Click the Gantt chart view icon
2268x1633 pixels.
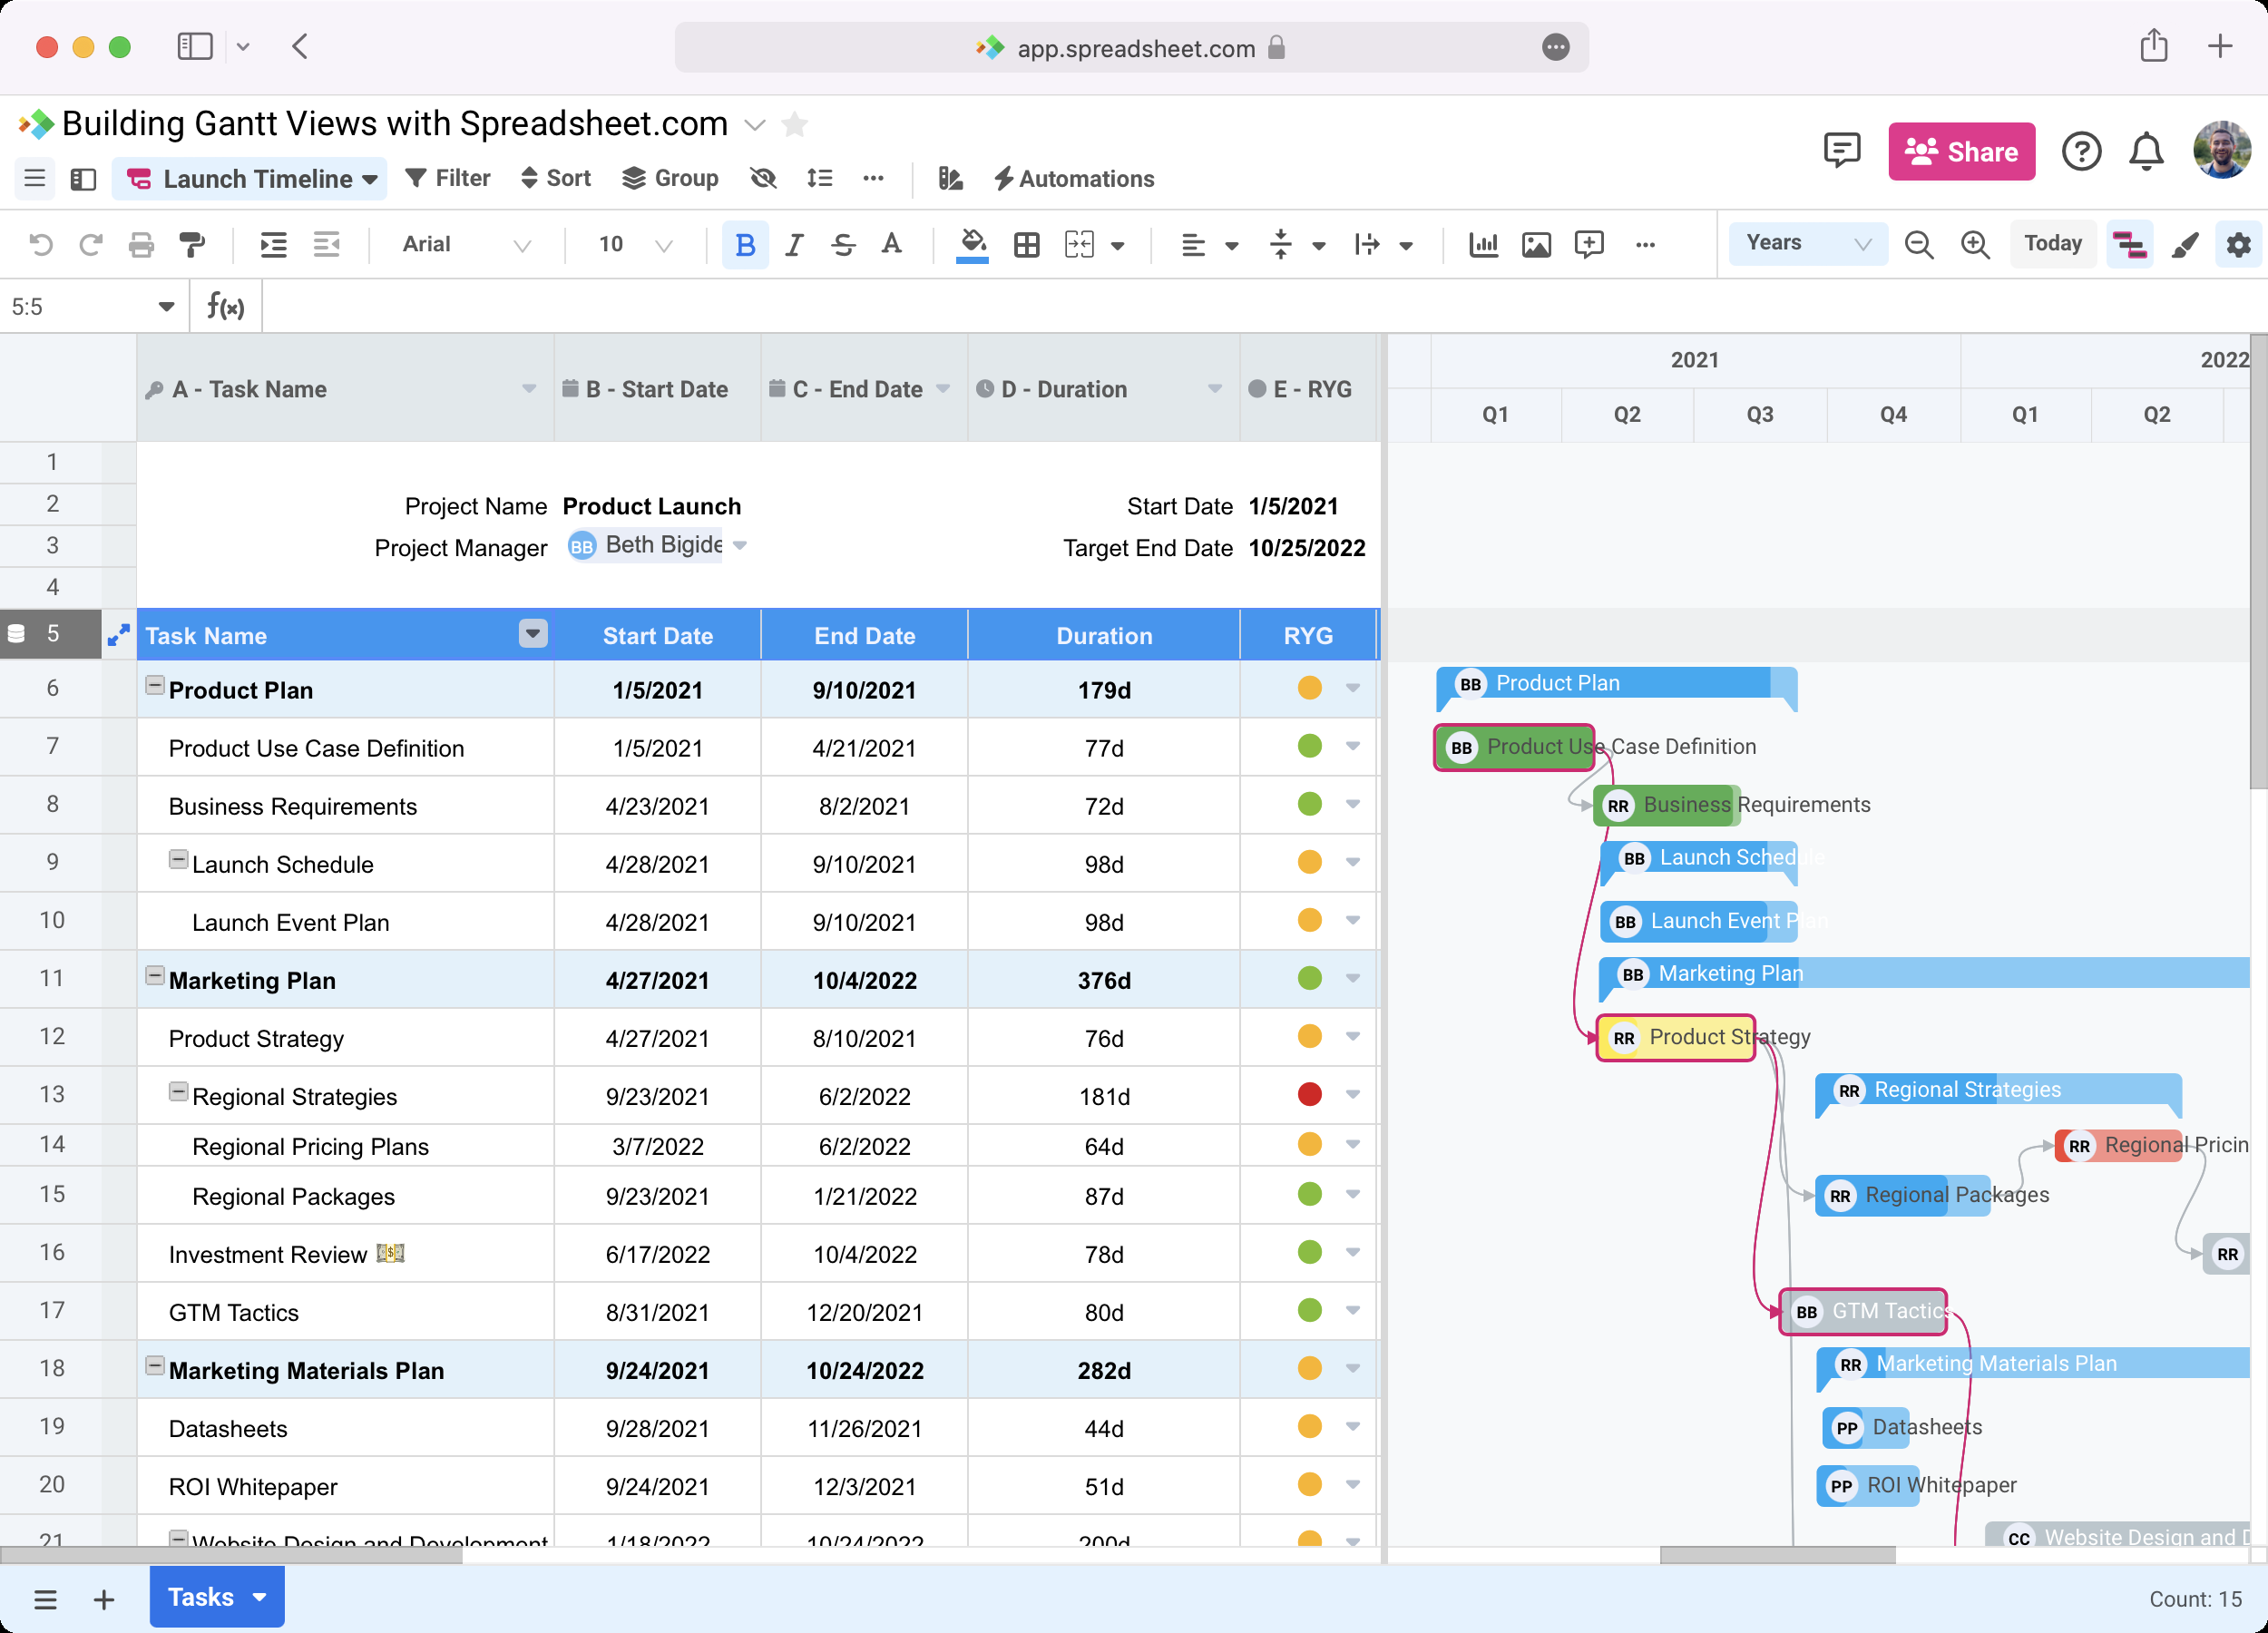(2131, 245)
